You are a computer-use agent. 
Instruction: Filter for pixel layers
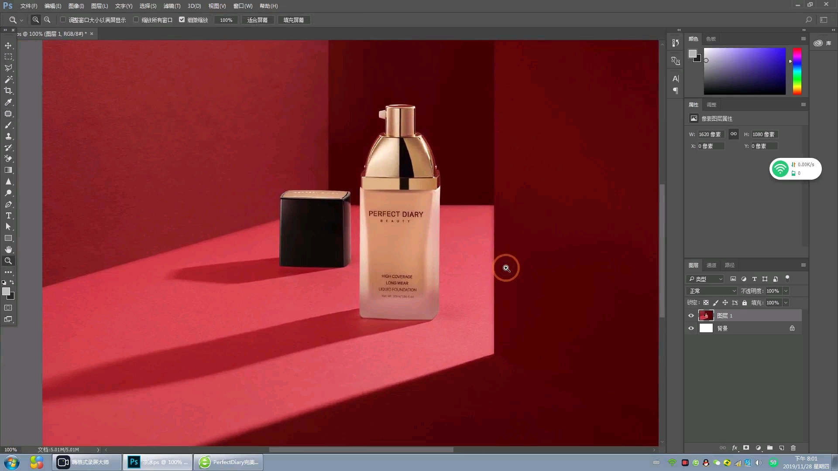(733, 279)
